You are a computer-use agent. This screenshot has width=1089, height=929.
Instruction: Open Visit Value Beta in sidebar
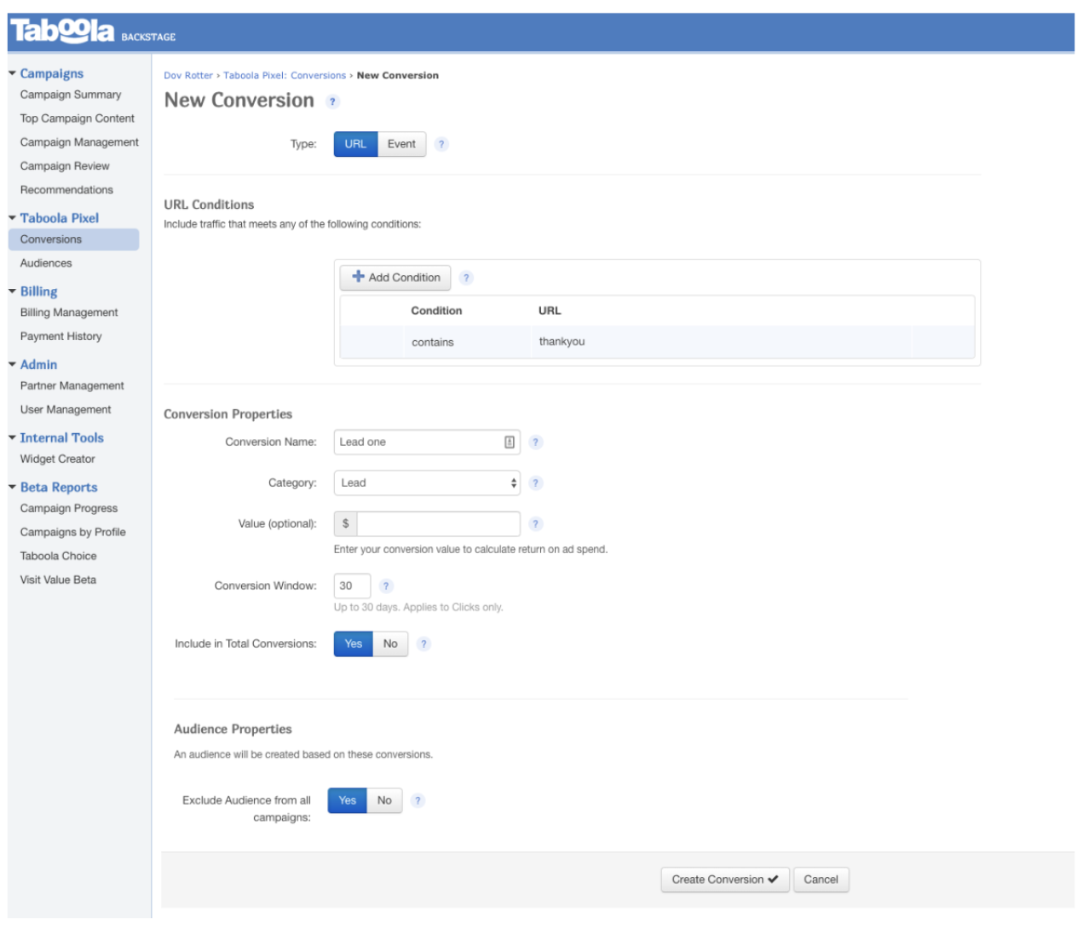[x=58, y=580]
